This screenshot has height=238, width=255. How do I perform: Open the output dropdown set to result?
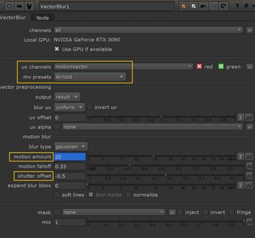click(x=67, y=97)
